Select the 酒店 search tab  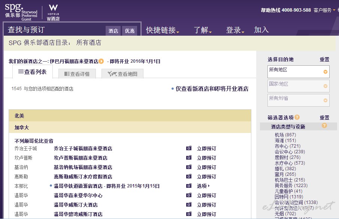click(x=113, y=31)
